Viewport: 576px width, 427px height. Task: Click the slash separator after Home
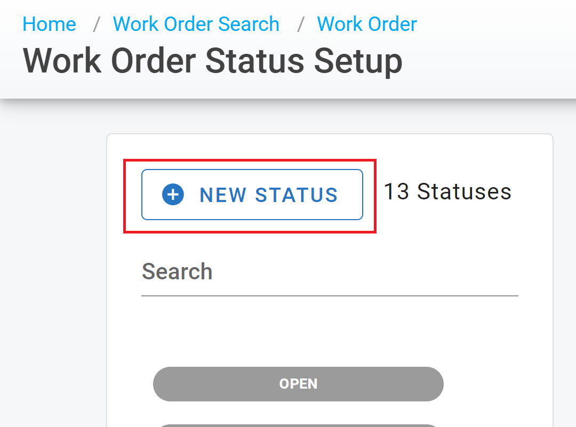(97, 25)
